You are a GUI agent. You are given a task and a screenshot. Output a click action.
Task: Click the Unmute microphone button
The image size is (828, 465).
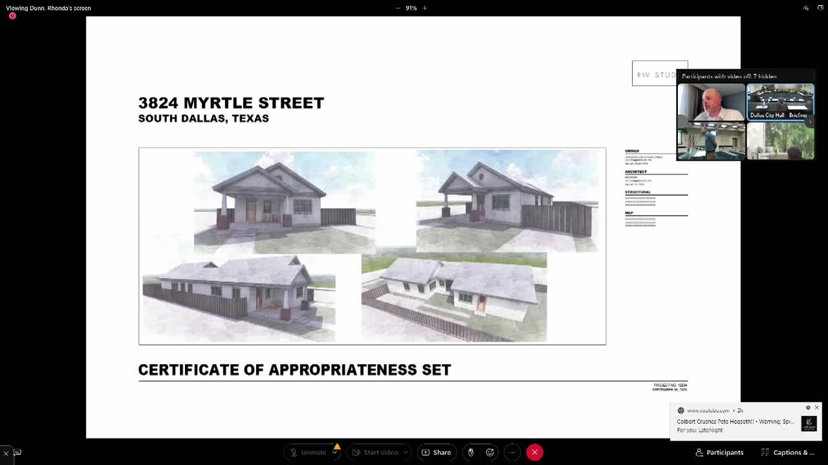coord(308,452)
